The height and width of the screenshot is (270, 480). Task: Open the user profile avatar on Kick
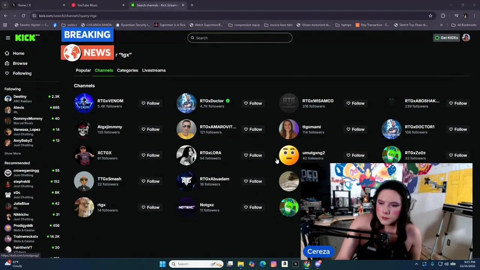pyautogui.click(x=466, y=37)
